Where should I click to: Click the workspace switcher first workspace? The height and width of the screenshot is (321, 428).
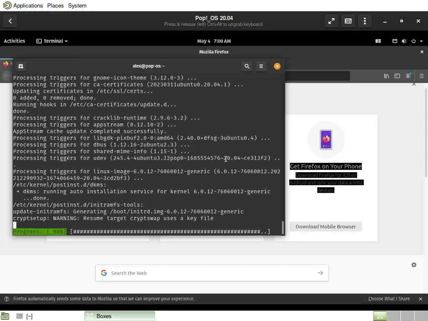coord(380,316)
